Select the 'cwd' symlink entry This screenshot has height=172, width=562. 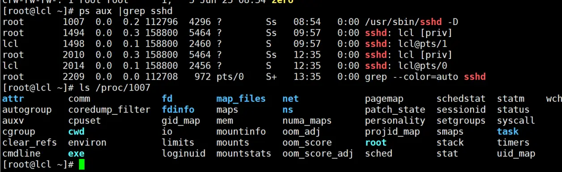click(76, 131)
